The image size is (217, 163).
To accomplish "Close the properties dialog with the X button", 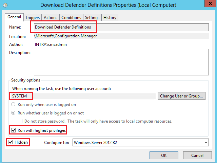I will click(x=210, y=5).
